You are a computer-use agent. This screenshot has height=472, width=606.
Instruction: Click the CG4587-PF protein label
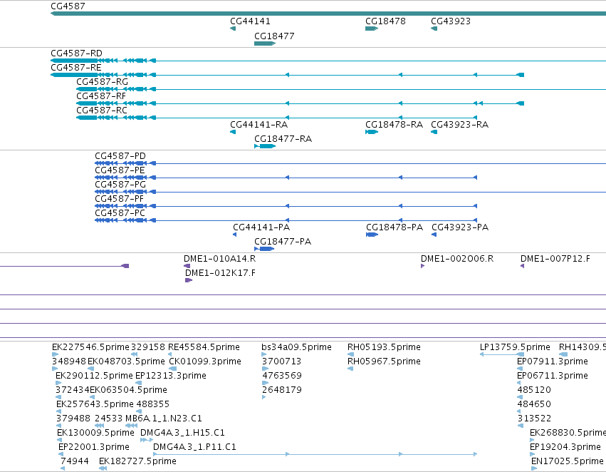(119, 199)
